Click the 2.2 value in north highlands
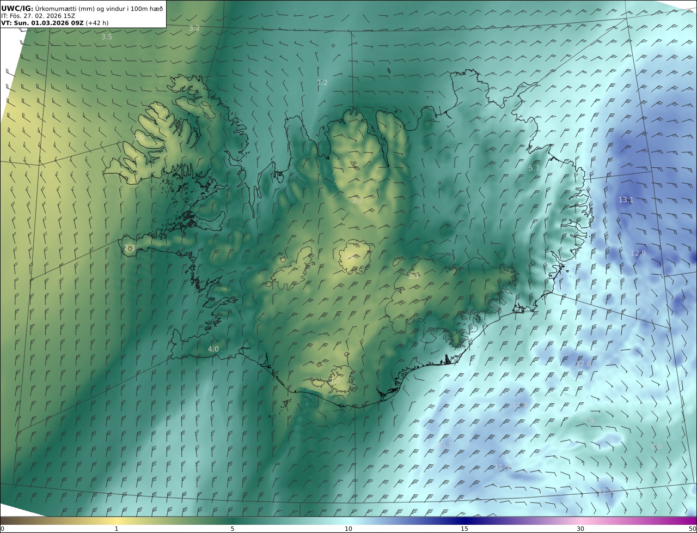 point(358,201)
